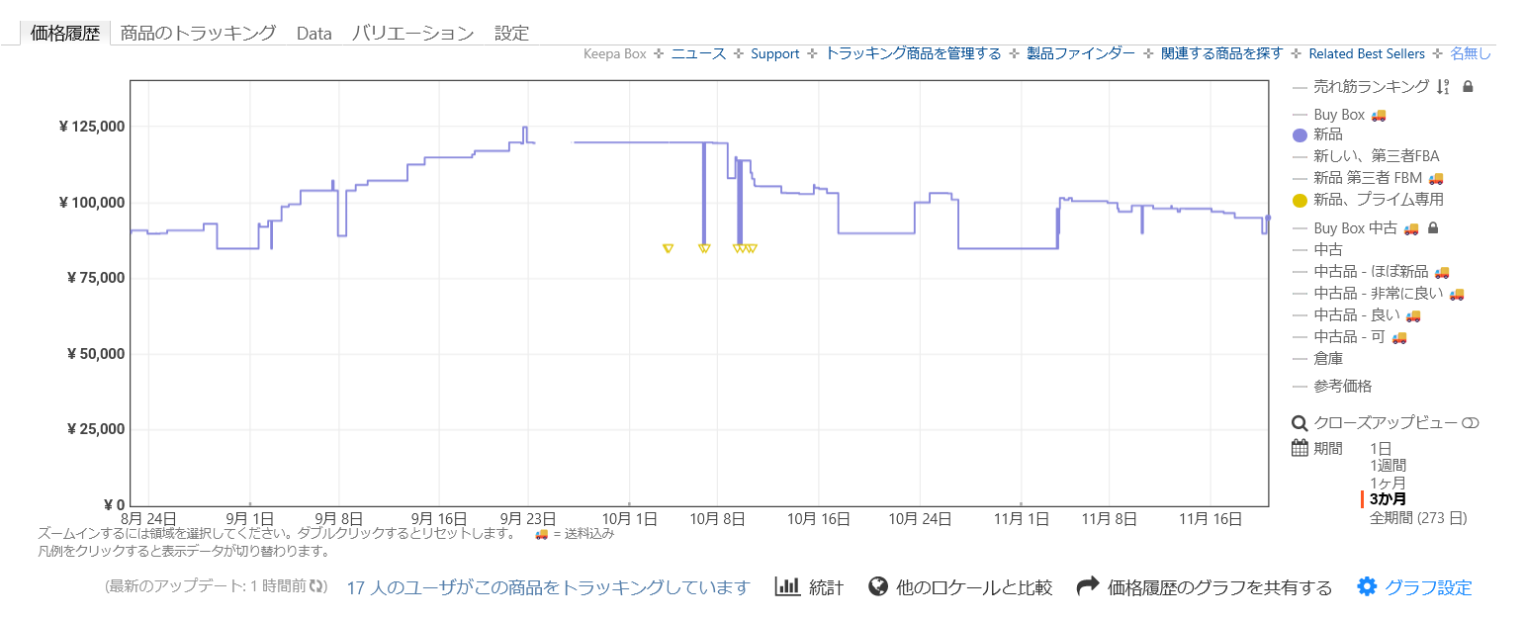Viewport: 1525px width, 620px height.
Task: Select the 1週間 time range
Action: 1388,465
